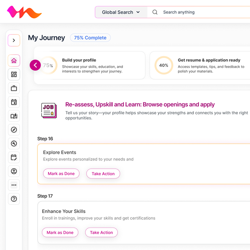Take Action on Explore Events

[103, 174]
